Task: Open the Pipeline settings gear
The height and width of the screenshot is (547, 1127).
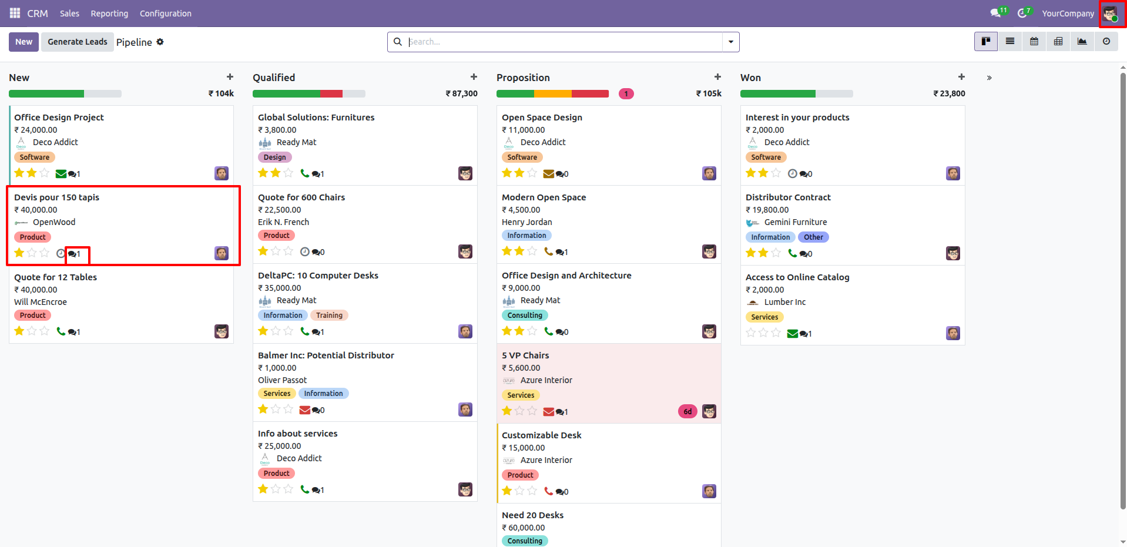Action: [160, 42]
